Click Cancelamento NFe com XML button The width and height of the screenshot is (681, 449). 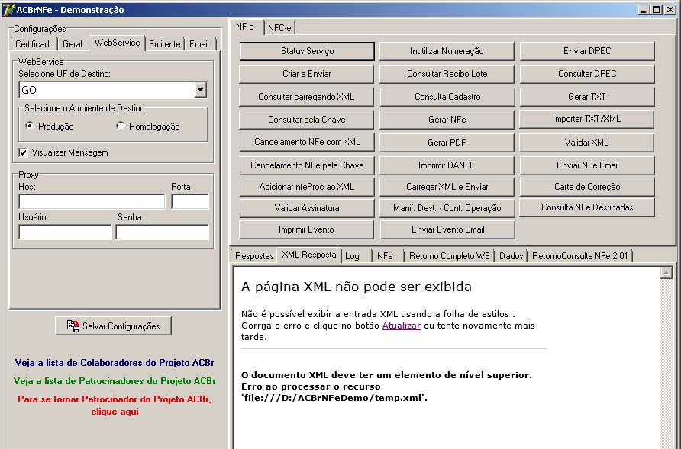coord(307,142)
